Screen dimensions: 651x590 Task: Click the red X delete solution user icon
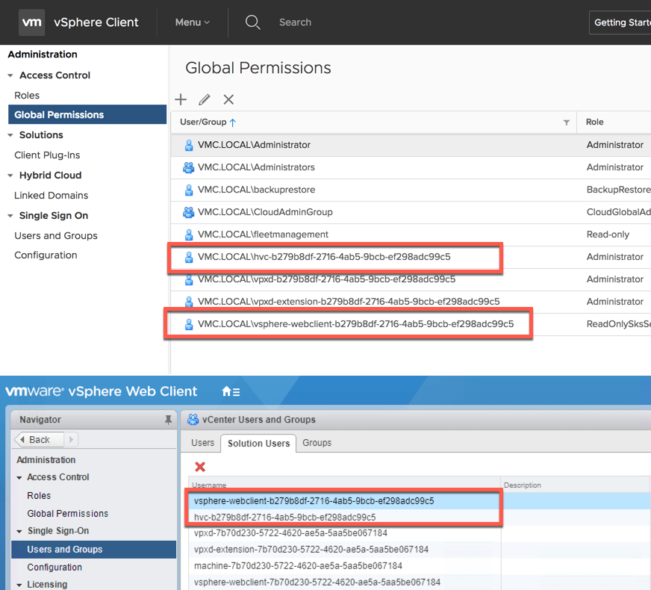[200, 467]
